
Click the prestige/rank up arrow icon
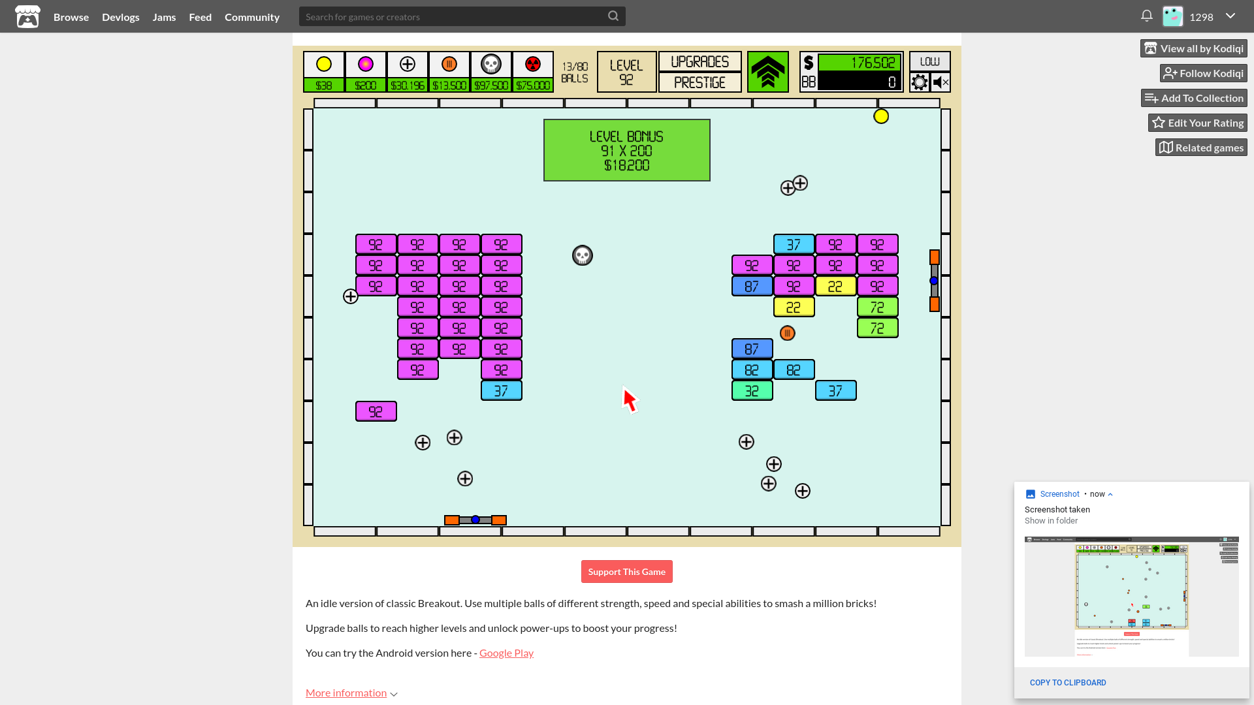click(767, 72)
